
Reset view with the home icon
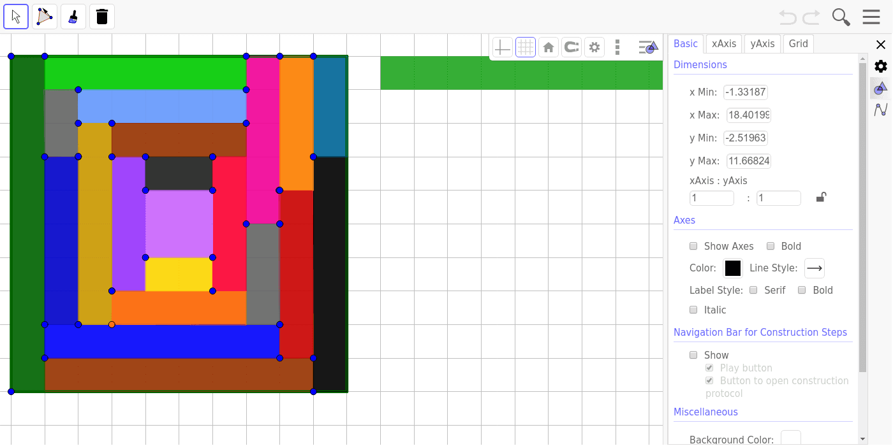pyautogui.click(x=549, y=47)
